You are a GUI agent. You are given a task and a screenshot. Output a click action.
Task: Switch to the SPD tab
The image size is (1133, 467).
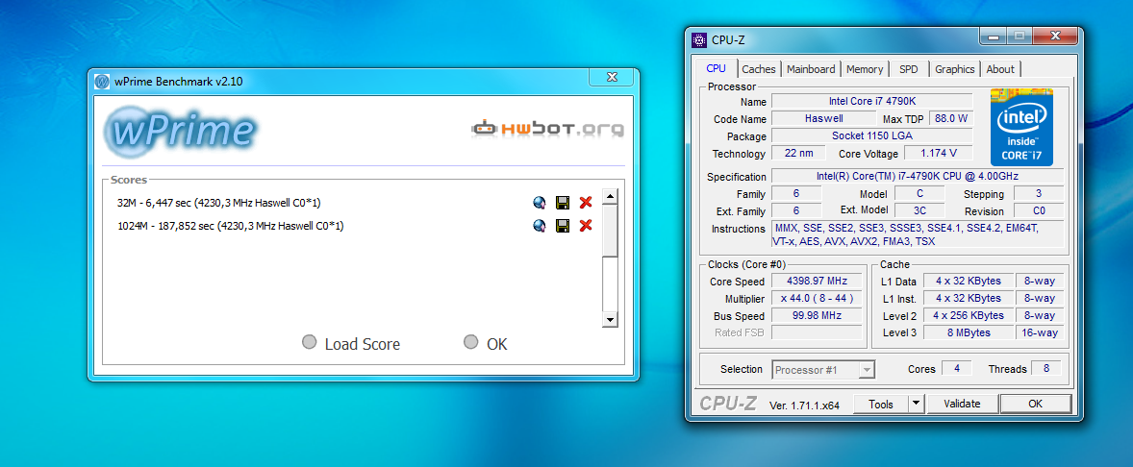coord(909,69)
